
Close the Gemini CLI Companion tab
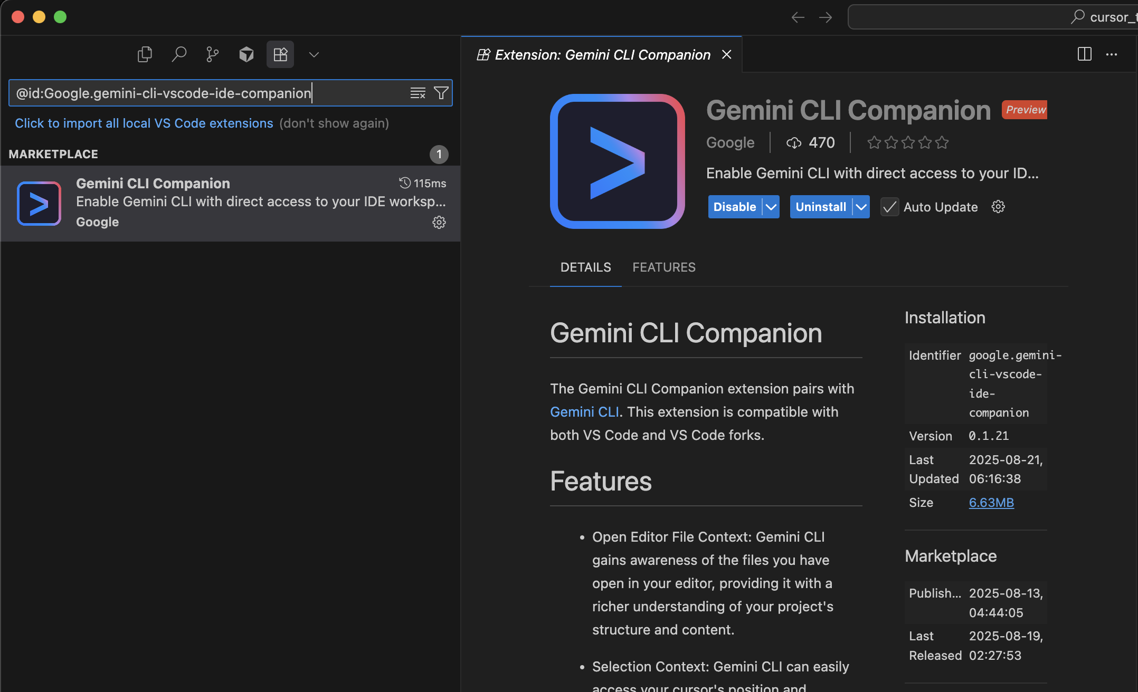coord(727,54)
